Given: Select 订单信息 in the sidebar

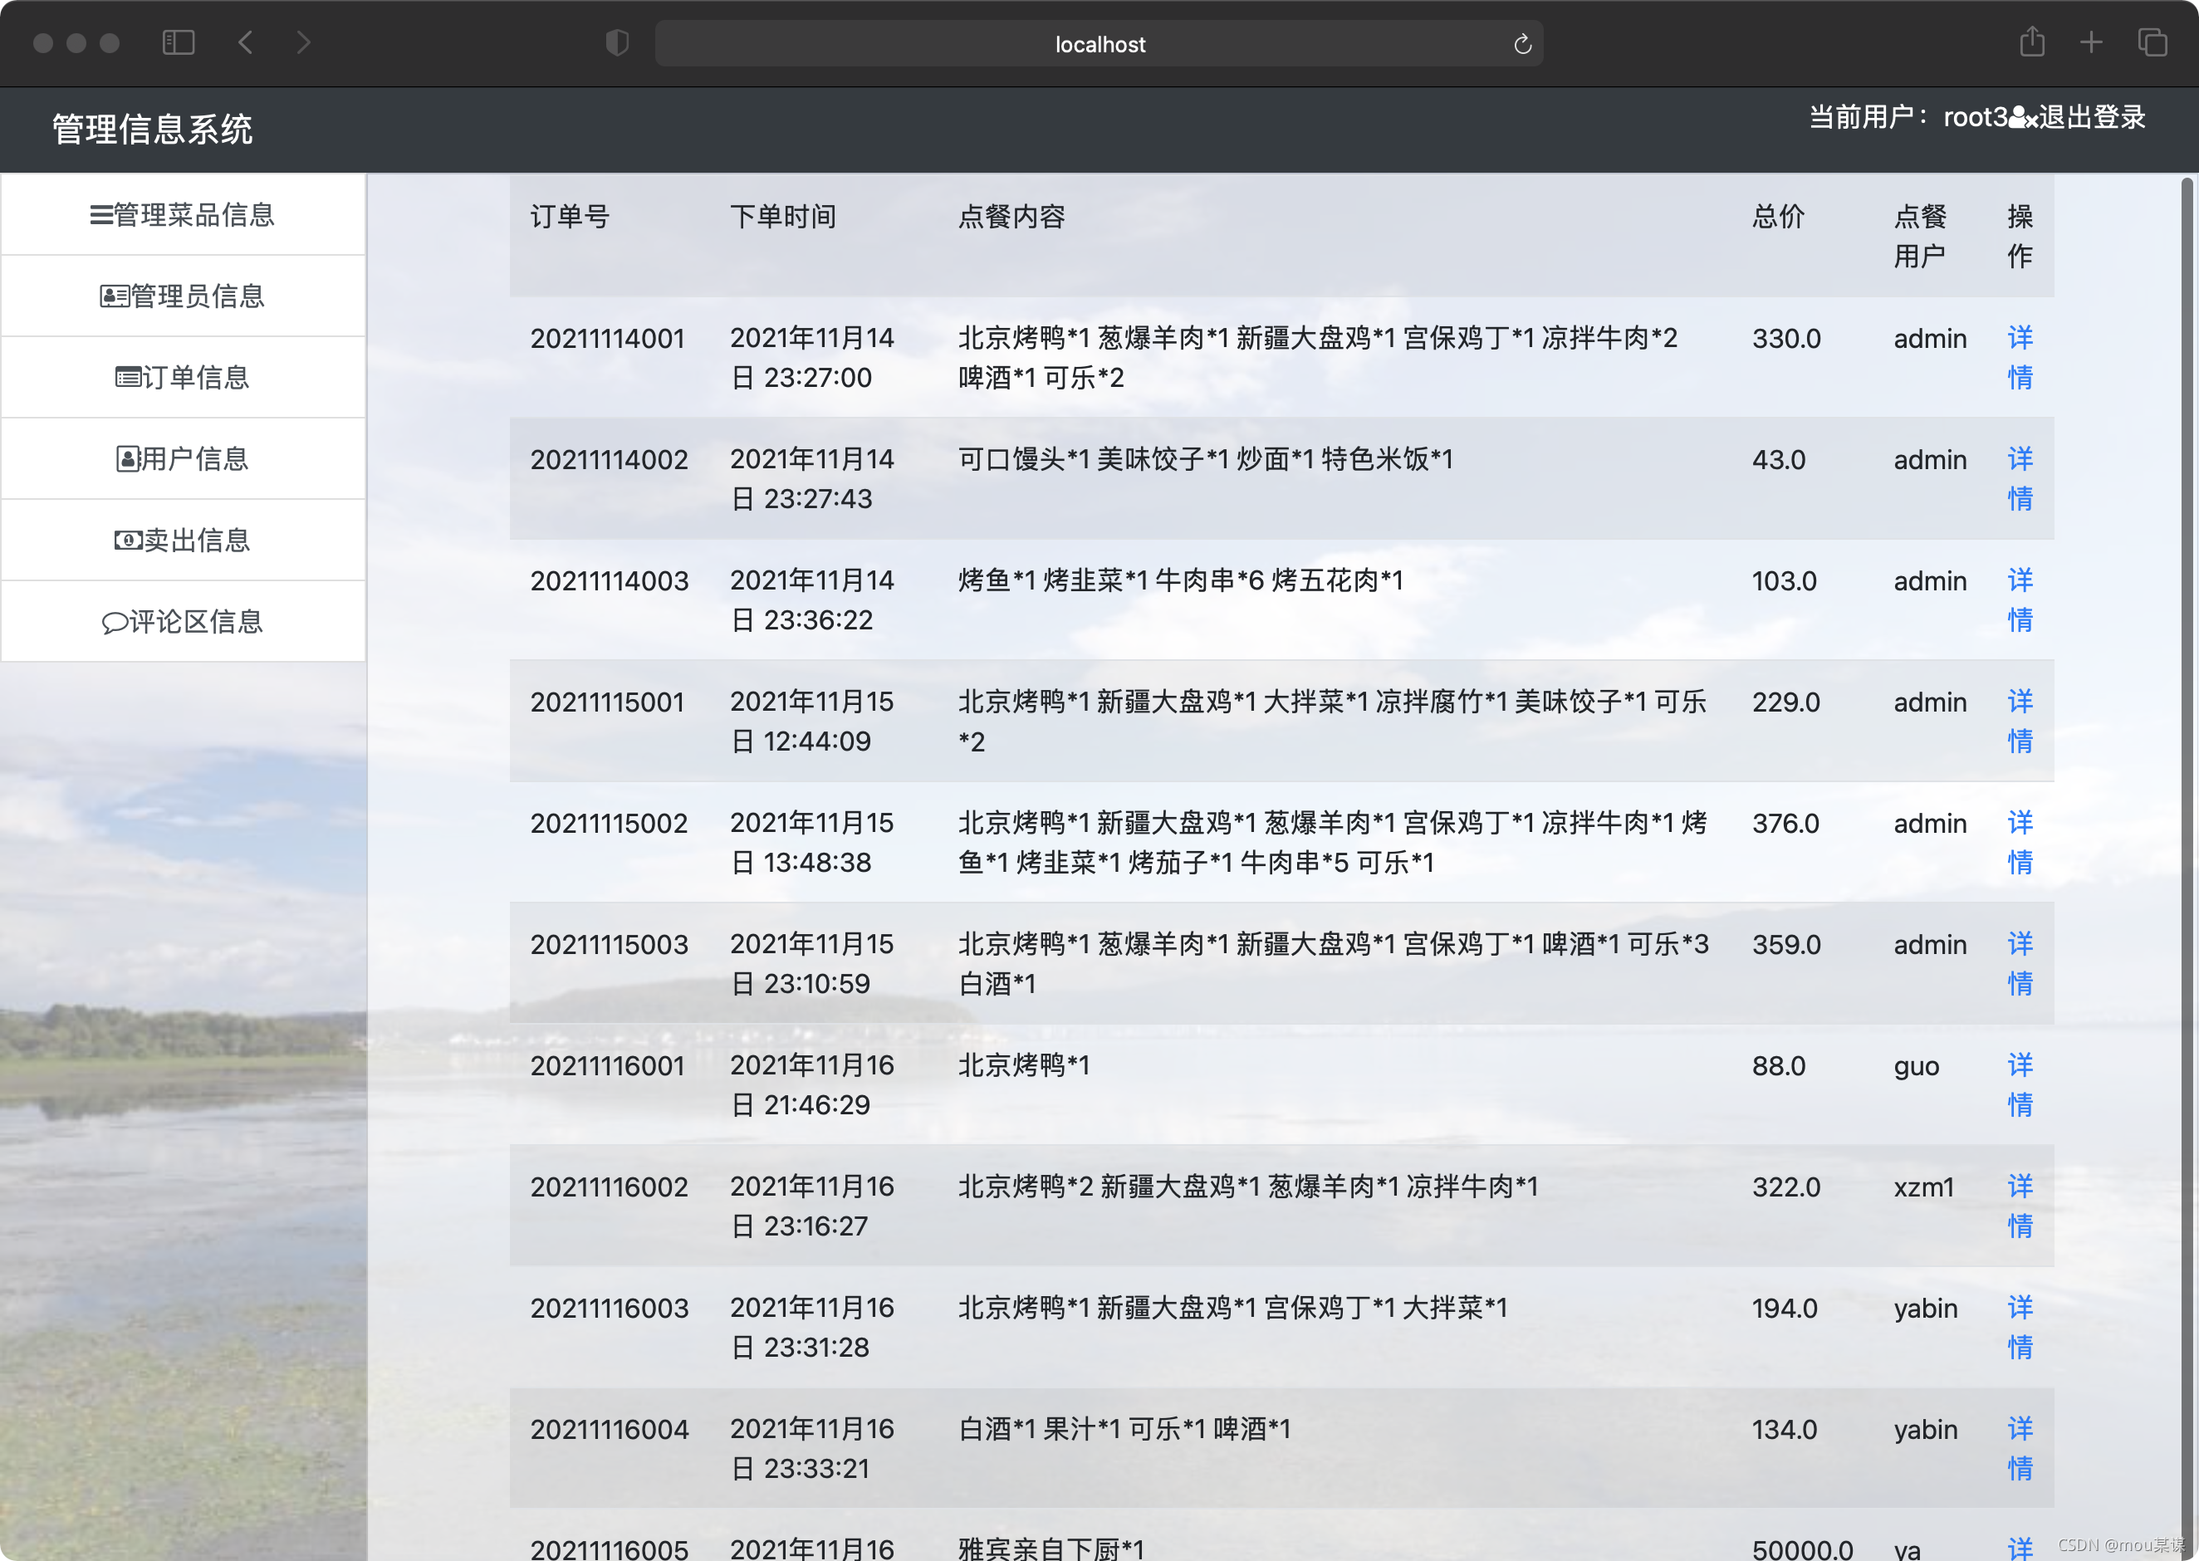Looking at the screenshot, I should point(183,377).
